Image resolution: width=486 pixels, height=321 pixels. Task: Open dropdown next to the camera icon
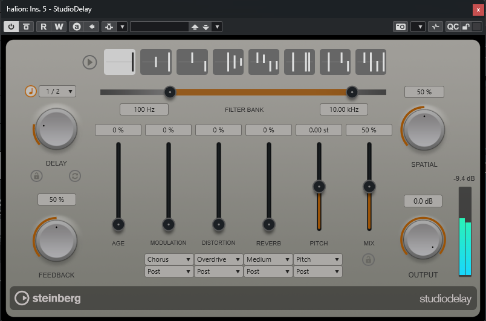click(x=418, y=27)
